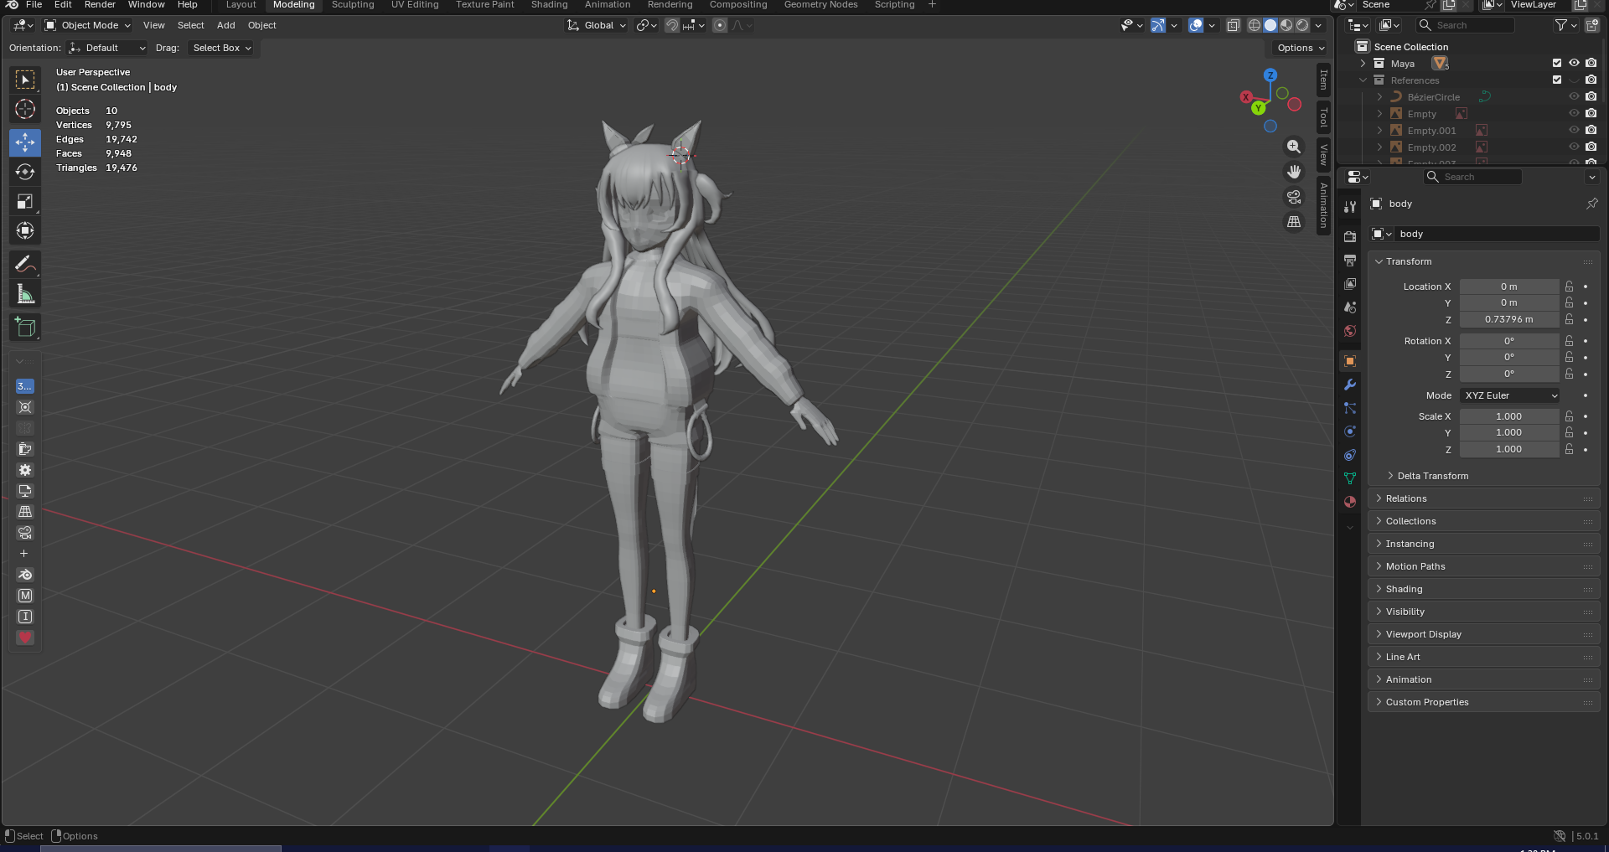Click the Location Z value field
Viewport: 1609px width, 852px height.
(x=1508, y=319)
